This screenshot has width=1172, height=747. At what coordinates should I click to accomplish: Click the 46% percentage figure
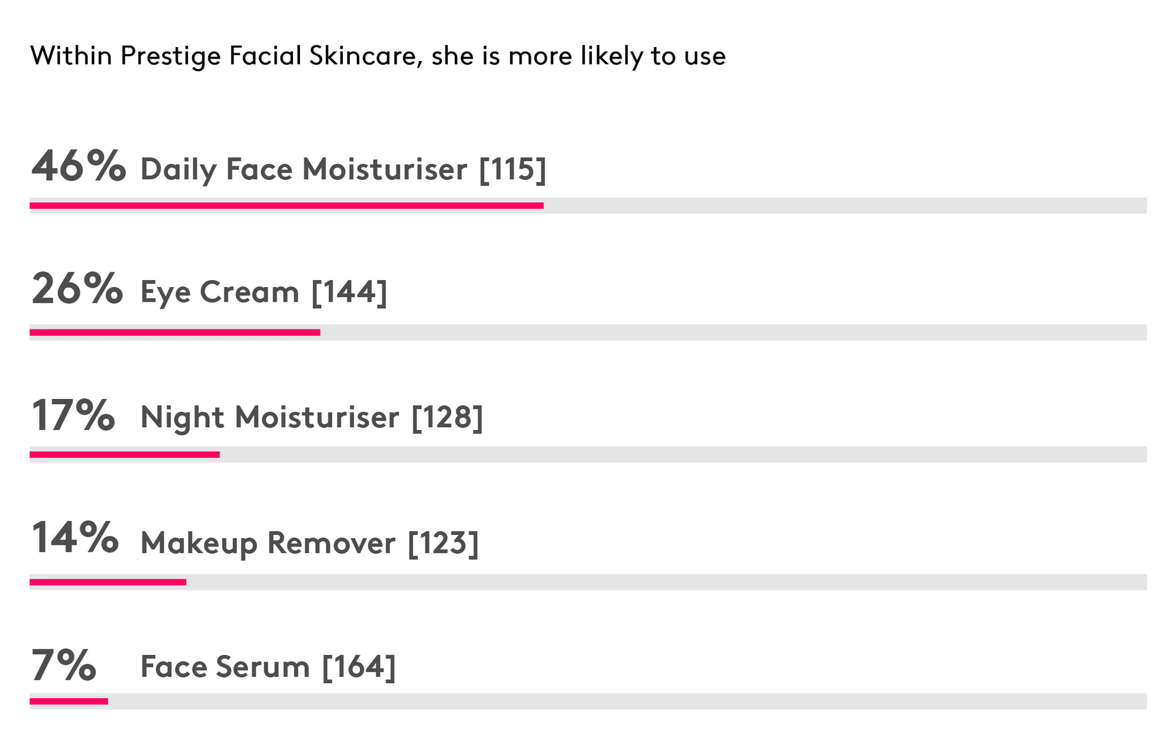pos(79,166)
